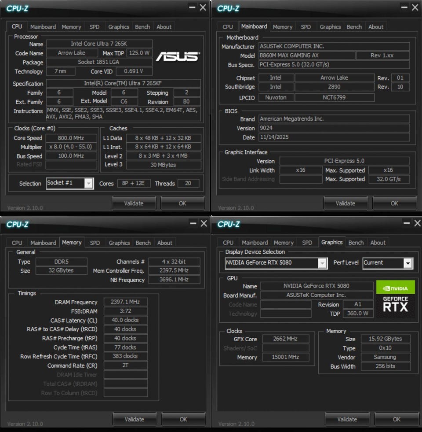
Task: Click the memory size value '32 GBytes'
Action: tap(62, 270)
